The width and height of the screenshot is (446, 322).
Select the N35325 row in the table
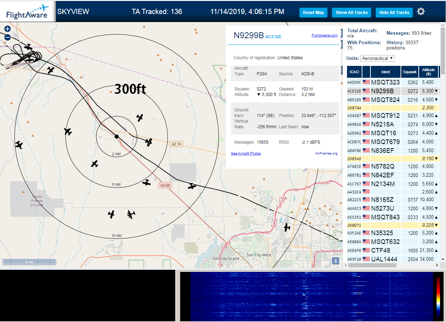[x=393, y=233]
